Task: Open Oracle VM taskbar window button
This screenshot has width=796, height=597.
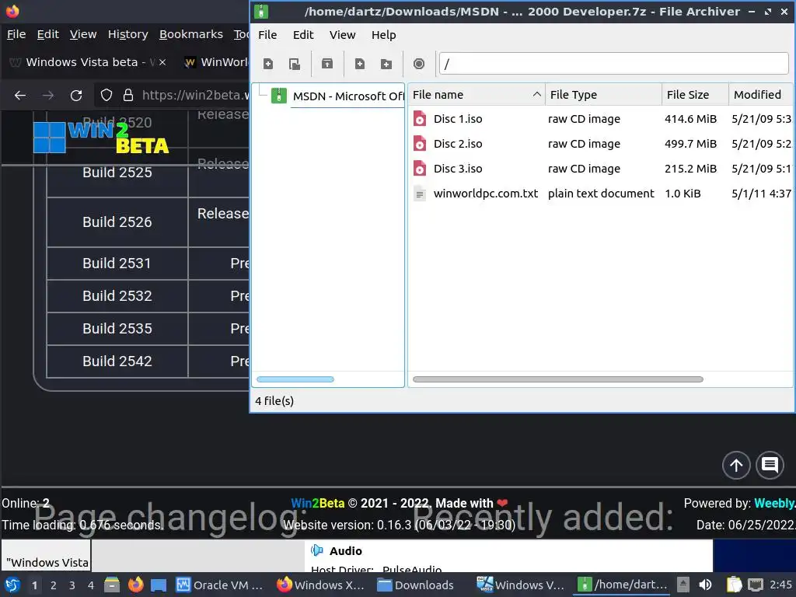Action: (x=220, y=585)
